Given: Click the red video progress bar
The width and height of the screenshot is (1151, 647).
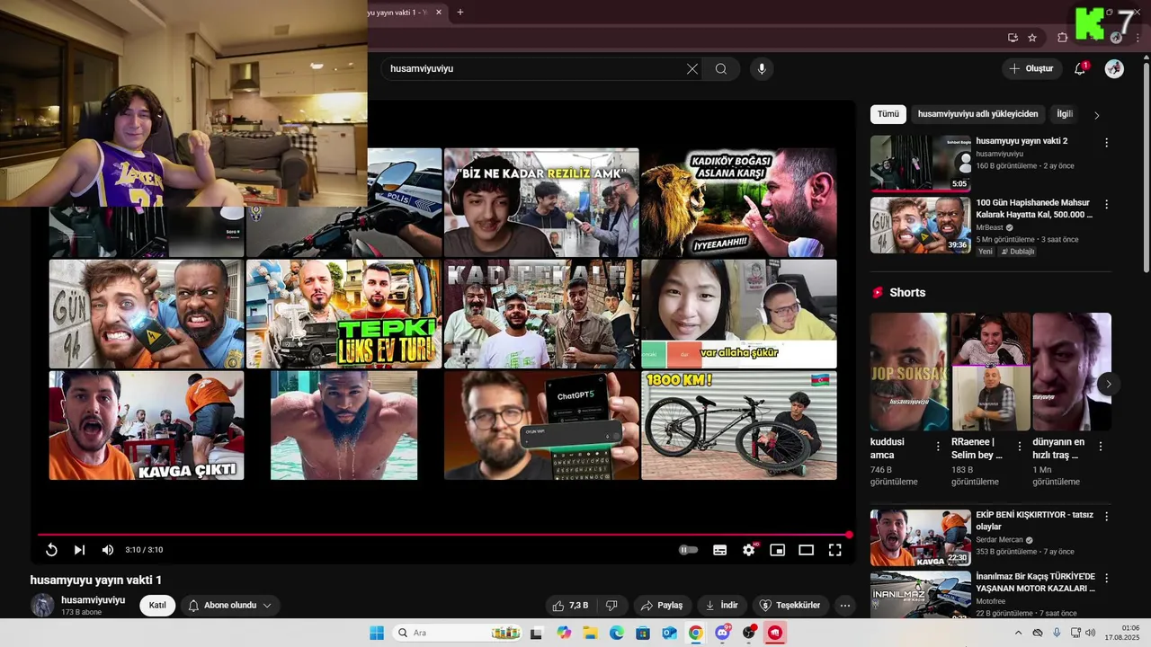Looking at the screenshot, I should [x=442, y=535].
